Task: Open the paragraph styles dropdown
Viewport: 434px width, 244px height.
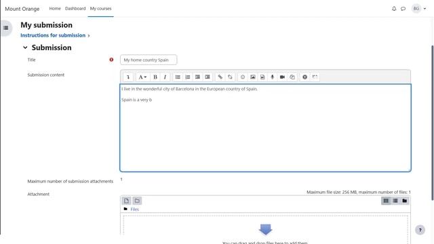Action: (142, 77)
